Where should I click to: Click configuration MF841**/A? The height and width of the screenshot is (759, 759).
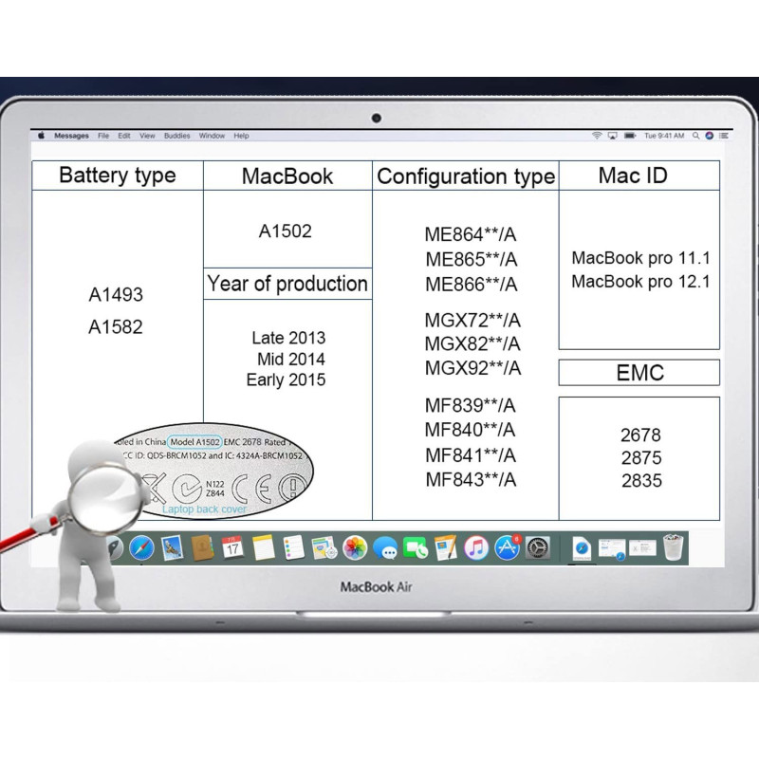[471, 455]
